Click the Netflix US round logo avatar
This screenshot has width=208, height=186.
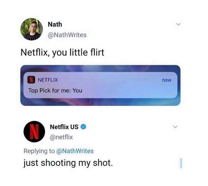tap(34, 131)
